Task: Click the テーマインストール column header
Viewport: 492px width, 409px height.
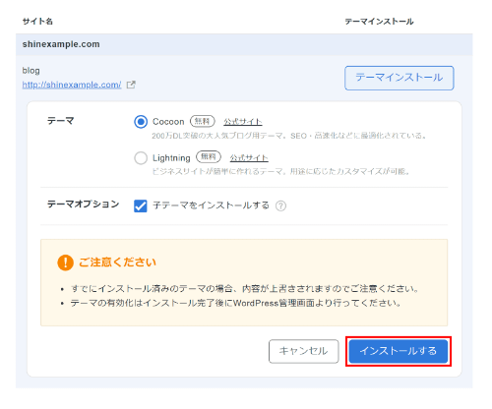Action: pos(379,22)
